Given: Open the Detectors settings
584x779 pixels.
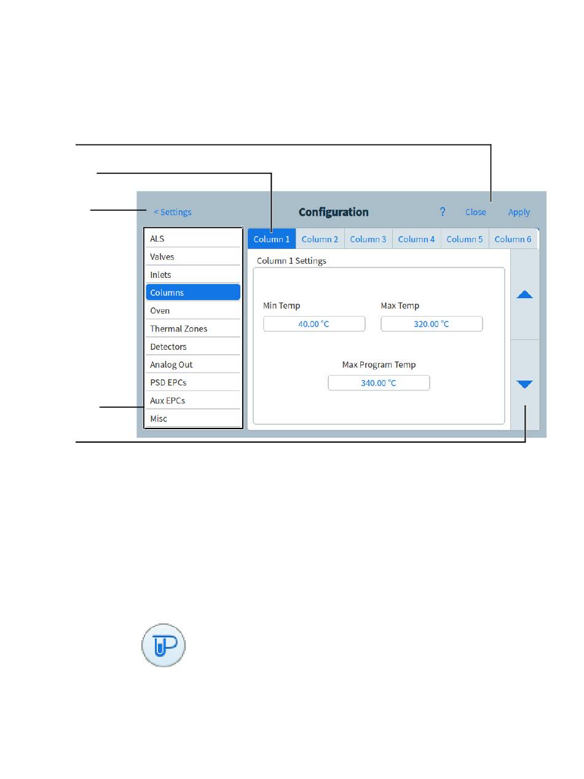Looking at the screenshot, I should coord(193,346).
